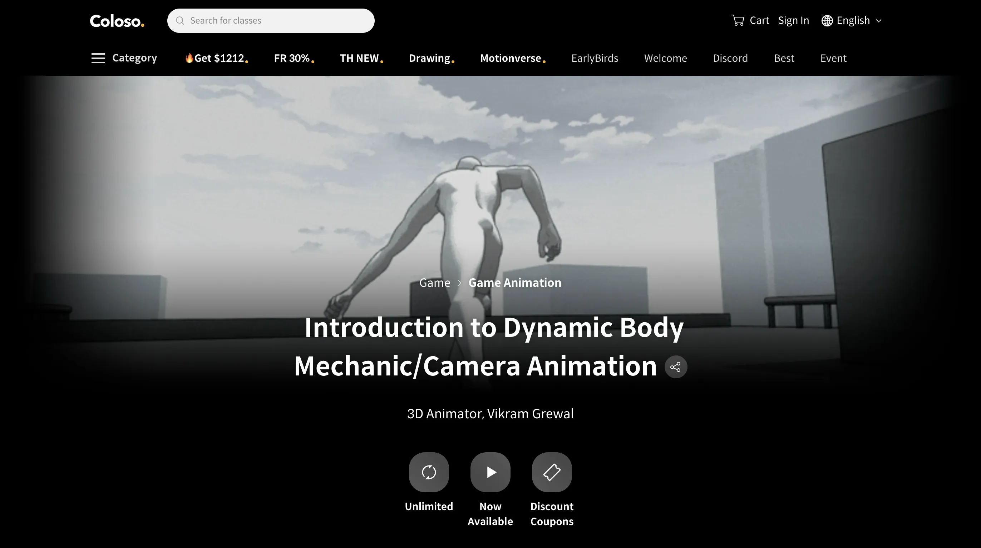
Task: Click the Coloso logo
Action: tap(117, 21)
